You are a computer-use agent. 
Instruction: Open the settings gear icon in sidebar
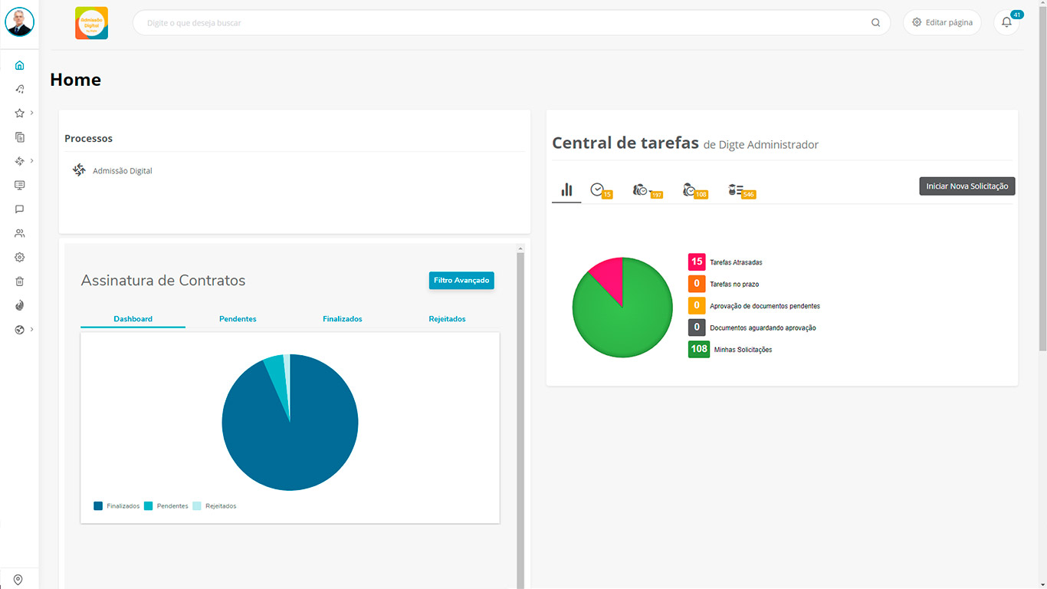tap(20, 258)
